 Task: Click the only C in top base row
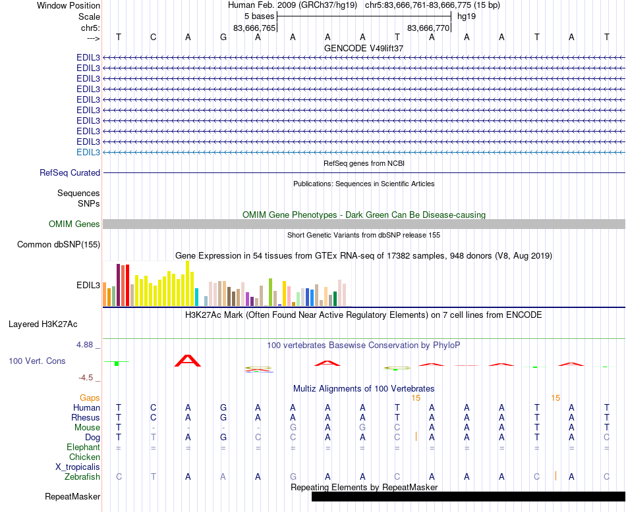tap(154, 37)
